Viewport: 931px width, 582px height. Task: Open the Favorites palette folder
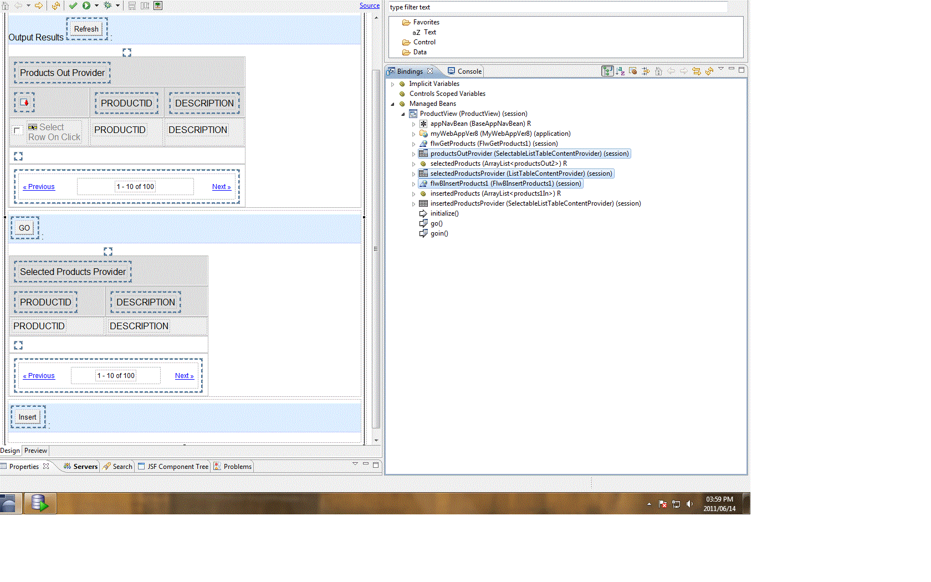click(426, 22)
